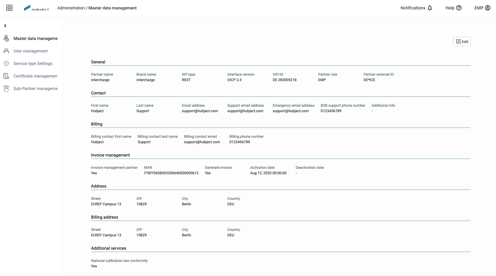Screen dimensions: 496x276
Task: Open Notifications bell icon
Action: (x=430, y=8)
